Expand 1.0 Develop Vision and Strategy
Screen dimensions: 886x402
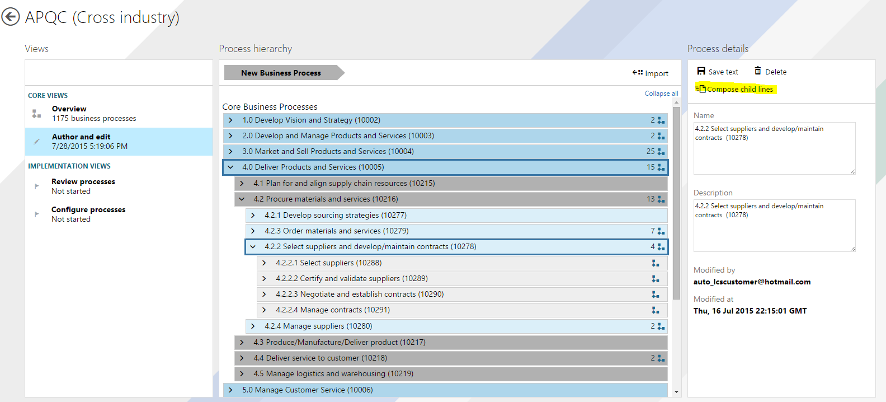tap(230, 120)
